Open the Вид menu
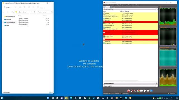 coord(118,5)
